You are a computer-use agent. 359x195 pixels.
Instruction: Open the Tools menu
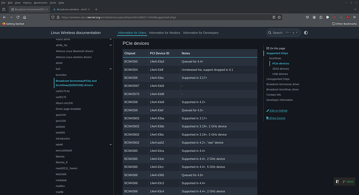pyautogui.click(x=53, y=3)
